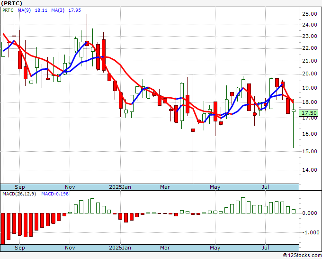Screen dimensions: 322x259
Task: Click Jul on the MACD panel time axis
Action: (x=265, y=248)
